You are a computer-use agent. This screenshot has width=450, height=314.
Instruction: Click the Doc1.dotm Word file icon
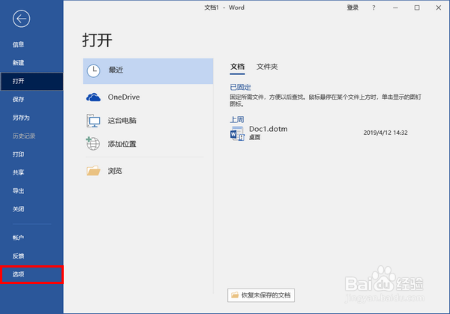pyautogui.click(x=237, y=133)
